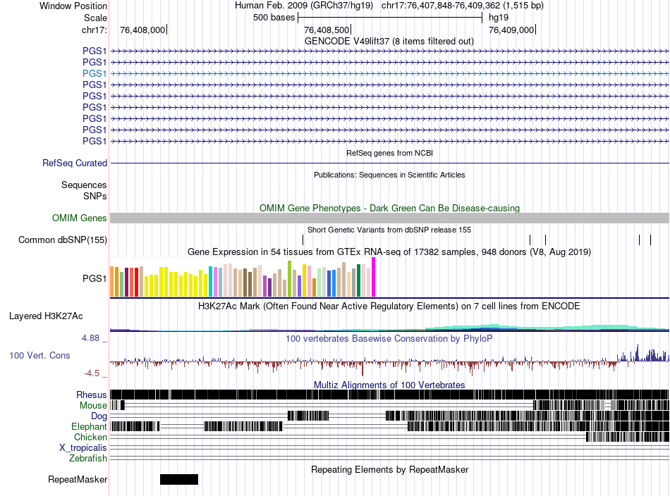Screen dimensions: 670x496
Task: Click coordinate "76,408,500" on the ruler
Action: (327, 30)
